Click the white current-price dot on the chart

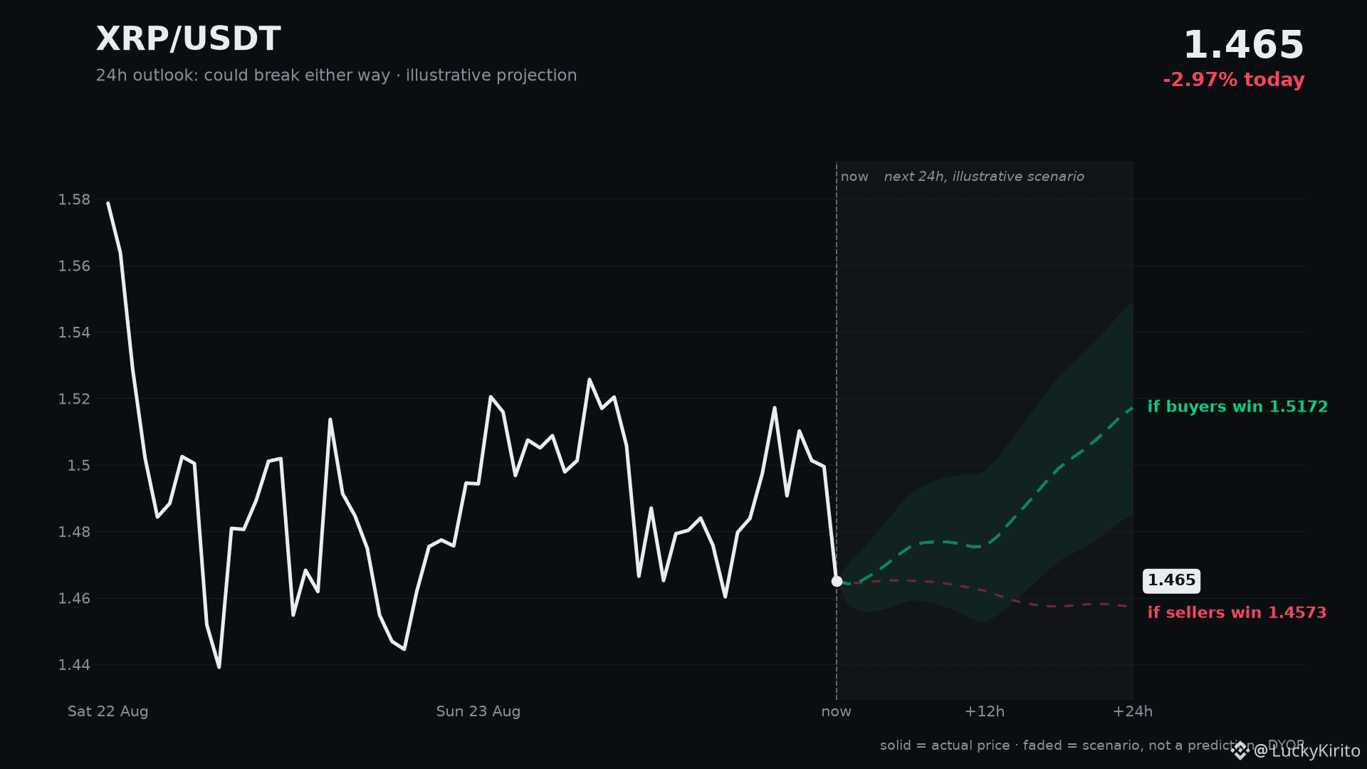click(x=837, y=582)
